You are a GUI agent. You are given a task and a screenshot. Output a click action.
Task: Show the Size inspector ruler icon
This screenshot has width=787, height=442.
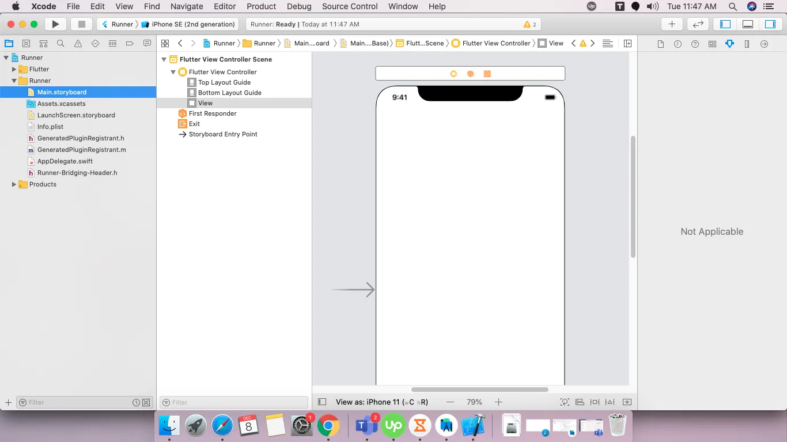point(747,44)
